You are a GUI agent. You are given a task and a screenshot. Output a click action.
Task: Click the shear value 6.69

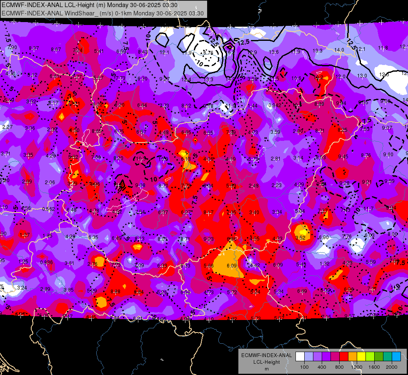click(x=302, y=291)
